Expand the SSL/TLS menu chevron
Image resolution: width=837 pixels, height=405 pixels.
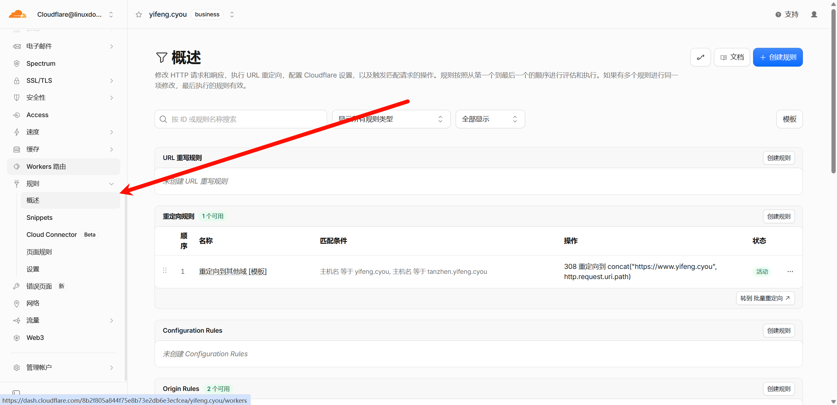click(x=111, y=80)
